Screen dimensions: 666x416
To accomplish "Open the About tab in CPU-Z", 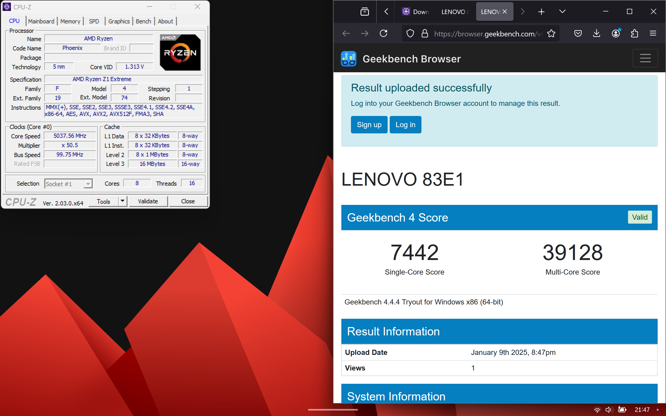I will pyautogui.click(x=165, y=21).
